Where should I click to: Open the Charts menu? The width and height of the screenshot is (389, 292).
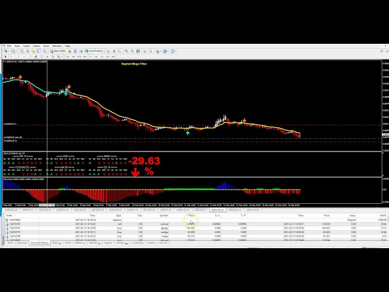tap(36, 46)
